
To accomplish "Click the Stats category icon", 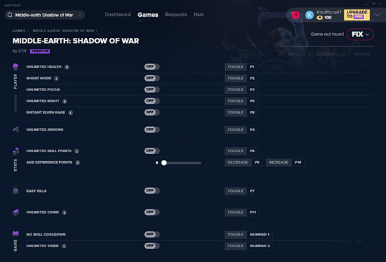I will click(x=15, y=151).
